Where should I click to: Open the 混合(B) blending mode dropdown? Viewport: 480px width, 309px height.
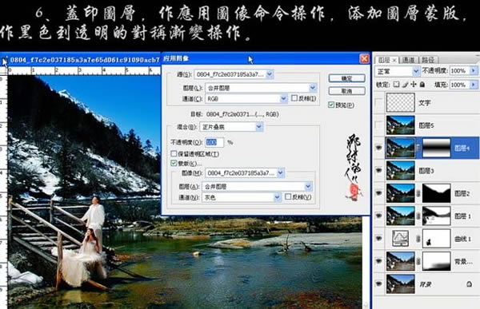[x=231, y=126]
